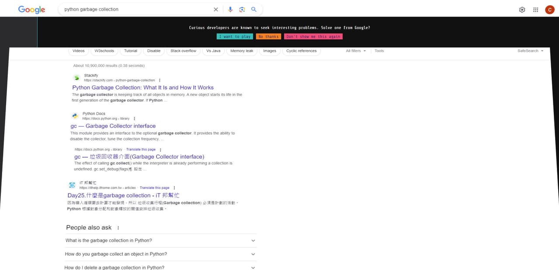559x270 pixels.
Task: Open the Tools menu
Action: 378,51
